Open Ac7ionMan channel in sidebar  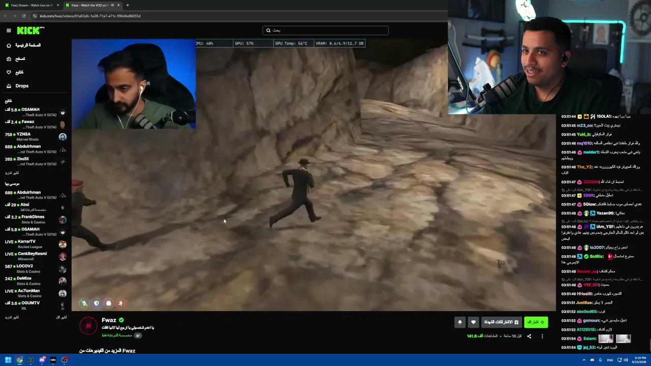tap(36, 293)
